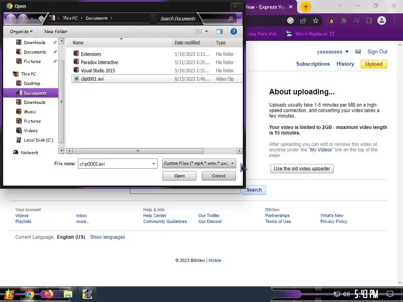This screenshot has width=403, height=302.
Task: Select Desktop under This PC
Action: (32, 83)
